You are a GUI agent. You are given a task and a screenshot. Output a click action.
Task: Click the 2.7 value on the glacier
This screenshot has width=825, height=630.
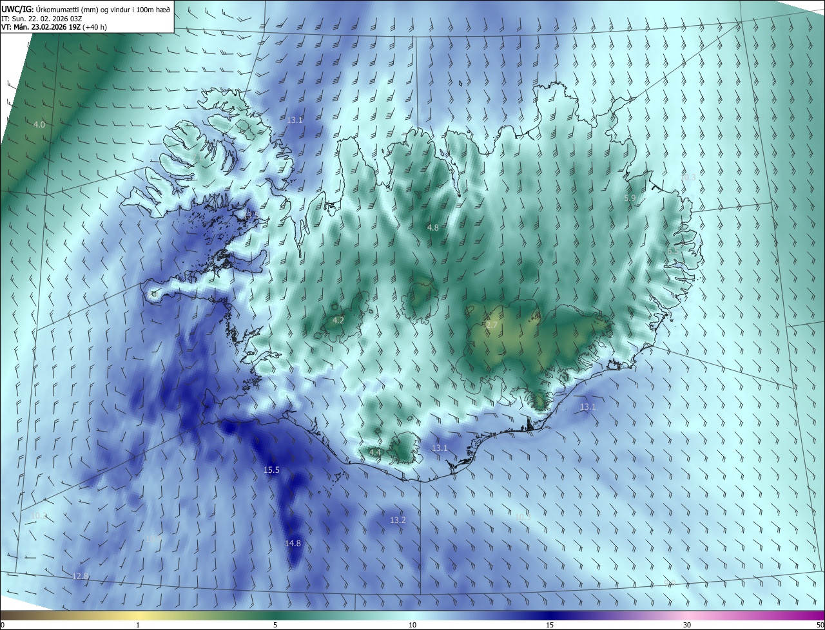tap(492, 325)
